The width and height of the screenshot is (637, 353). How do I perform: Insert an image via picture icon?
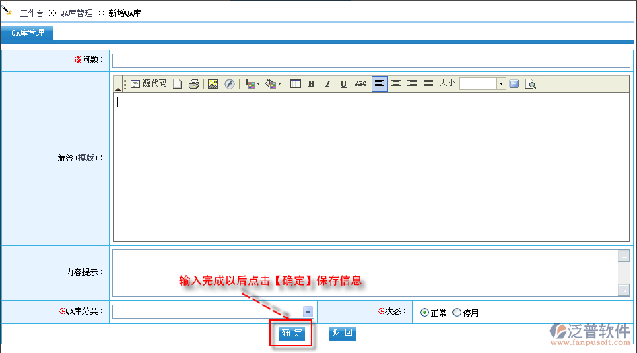tap(213, 84)
